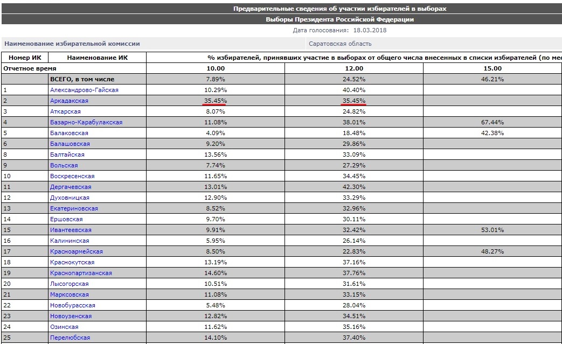Click the Духовницкая link

coord(70,197)
